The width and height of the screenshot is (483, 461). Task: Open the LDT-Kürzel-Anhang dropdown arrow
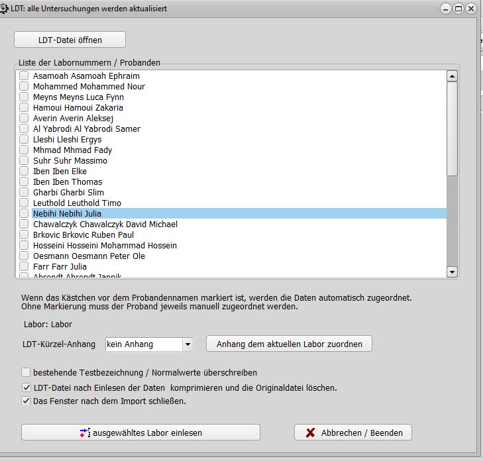[188, 344]
